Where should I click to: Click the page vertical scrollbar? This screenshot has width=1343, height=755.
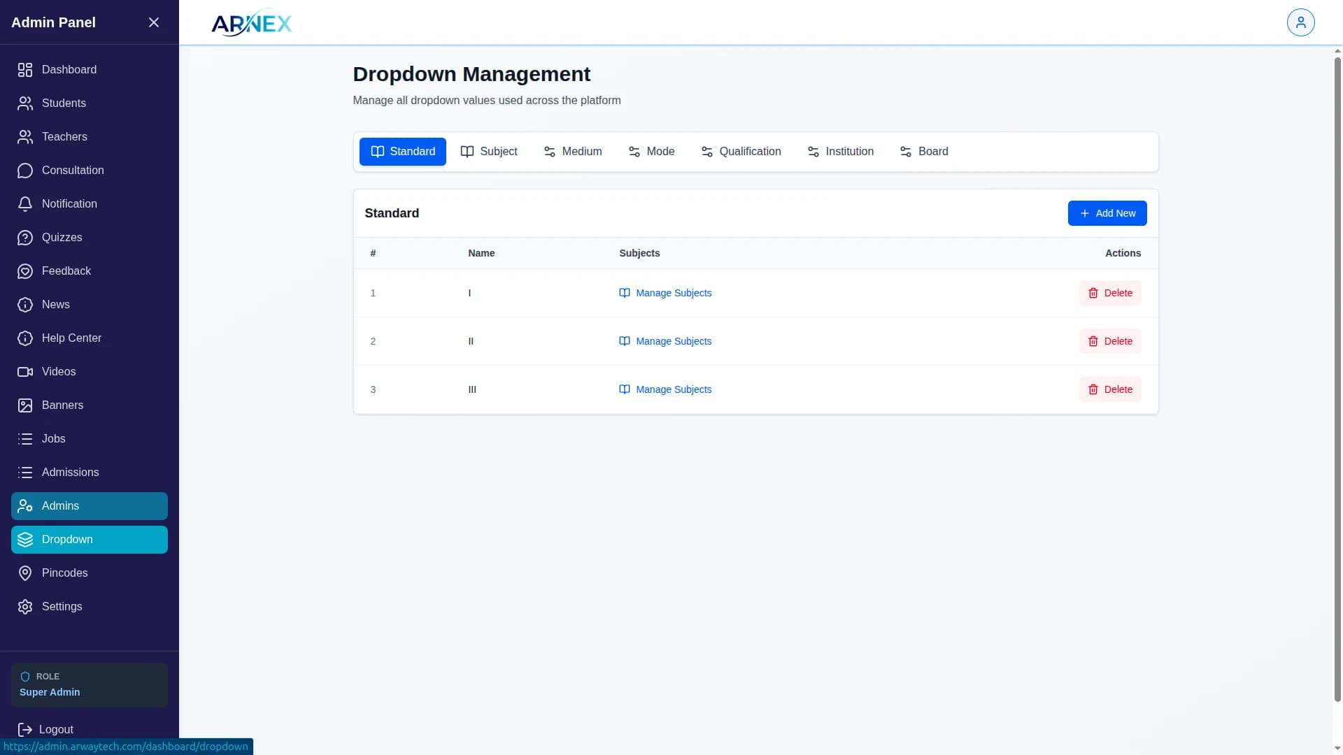1337,377
